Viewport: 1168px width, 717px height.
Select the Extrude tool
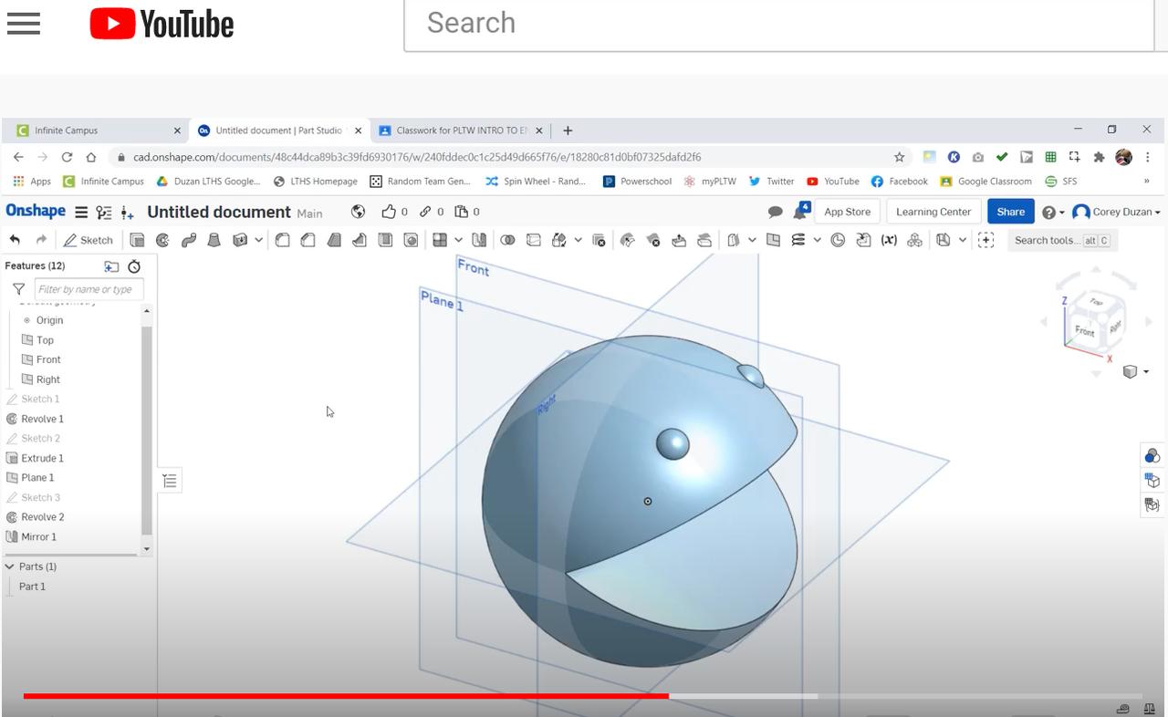[137, 240]
